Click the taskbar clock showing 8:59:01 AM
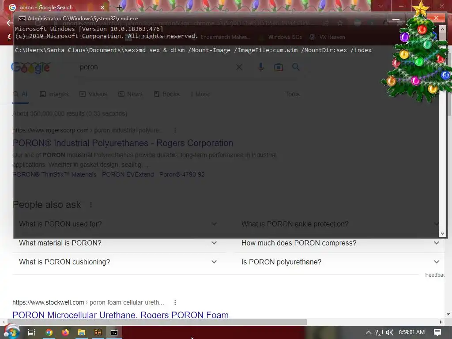This screenshot has width=452, height=339. click(412, 332)
